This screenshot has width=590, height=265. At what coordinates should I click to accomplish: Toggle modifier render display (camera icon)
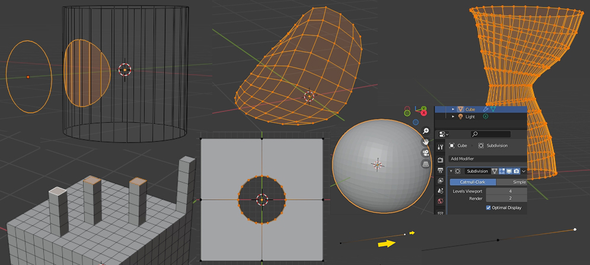point(516,171)
